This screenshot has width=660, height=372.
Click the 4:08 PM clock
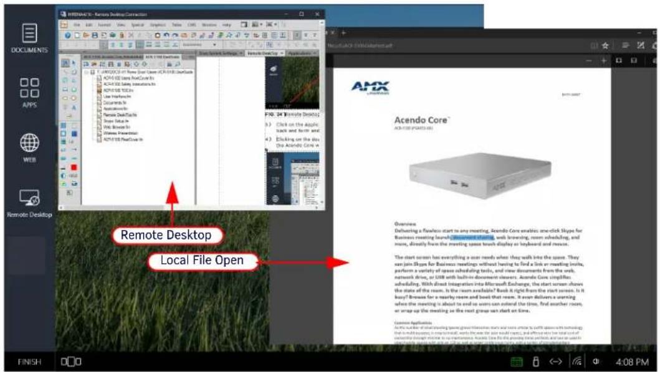(x=632, y=362)
